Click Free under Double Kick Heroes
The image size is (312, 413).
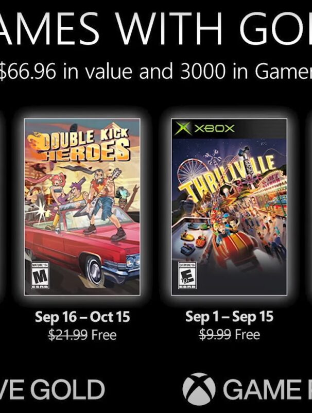(104, 335)
